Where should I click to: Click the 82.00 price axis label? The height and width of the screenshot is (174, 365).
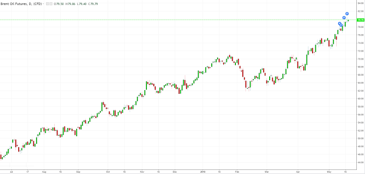[x=360, y=11]
